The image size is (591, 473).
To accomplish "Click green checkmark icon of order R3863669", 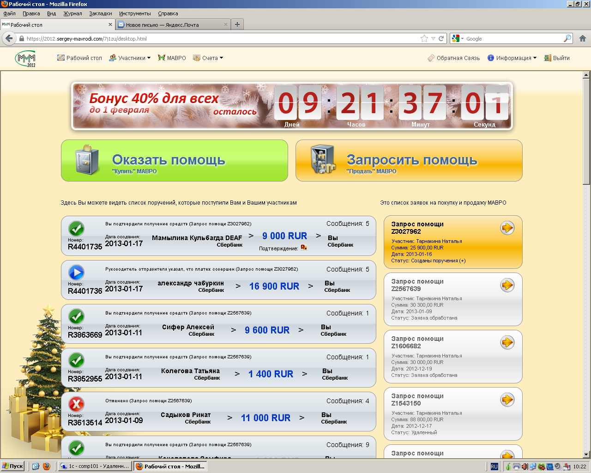I will tap(76, 316).
